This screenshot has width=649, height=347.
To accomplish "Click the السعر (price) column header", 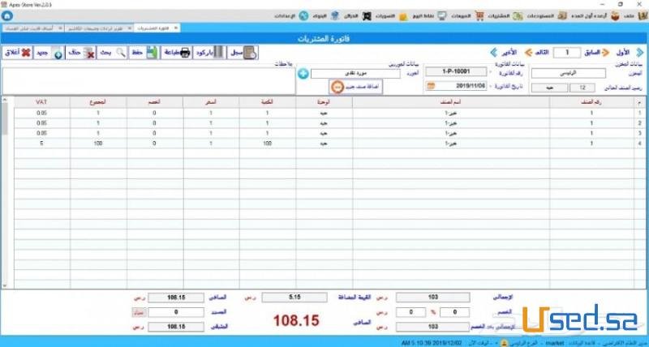I will pos(211,103).
